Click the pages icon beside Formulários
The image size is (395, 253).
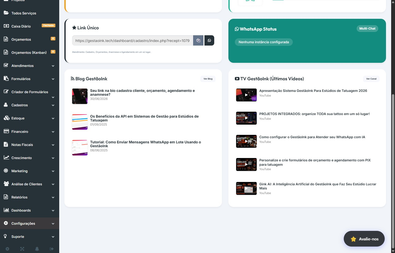tap(6, 78)
